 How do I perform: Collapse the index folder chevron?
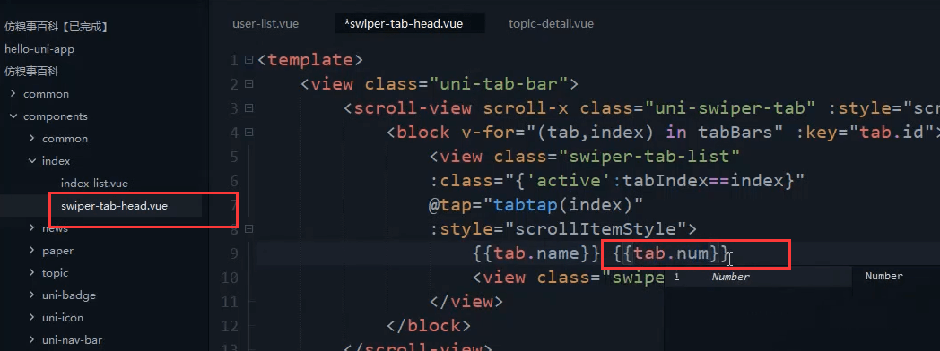31,161
